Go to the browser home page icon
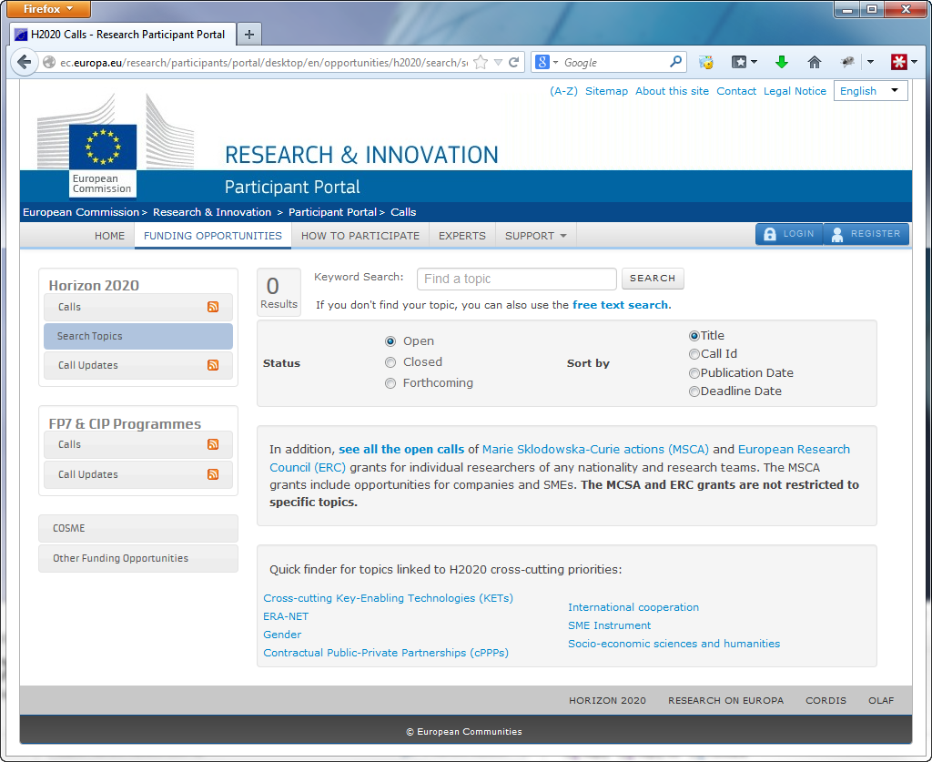Screen dimensions: 932x762 point(815,62)
